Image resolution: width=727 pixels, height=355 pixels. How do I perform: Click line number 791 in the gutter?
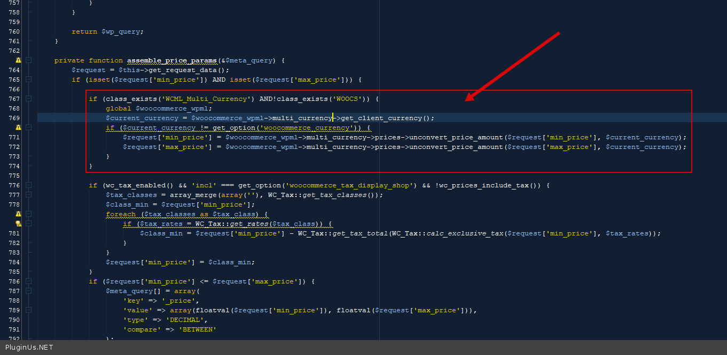(x=14, y=329)
